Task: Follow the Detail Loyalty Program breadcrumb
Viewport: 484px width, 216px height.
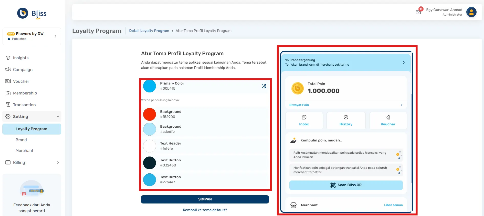Action: click(149, 31)
